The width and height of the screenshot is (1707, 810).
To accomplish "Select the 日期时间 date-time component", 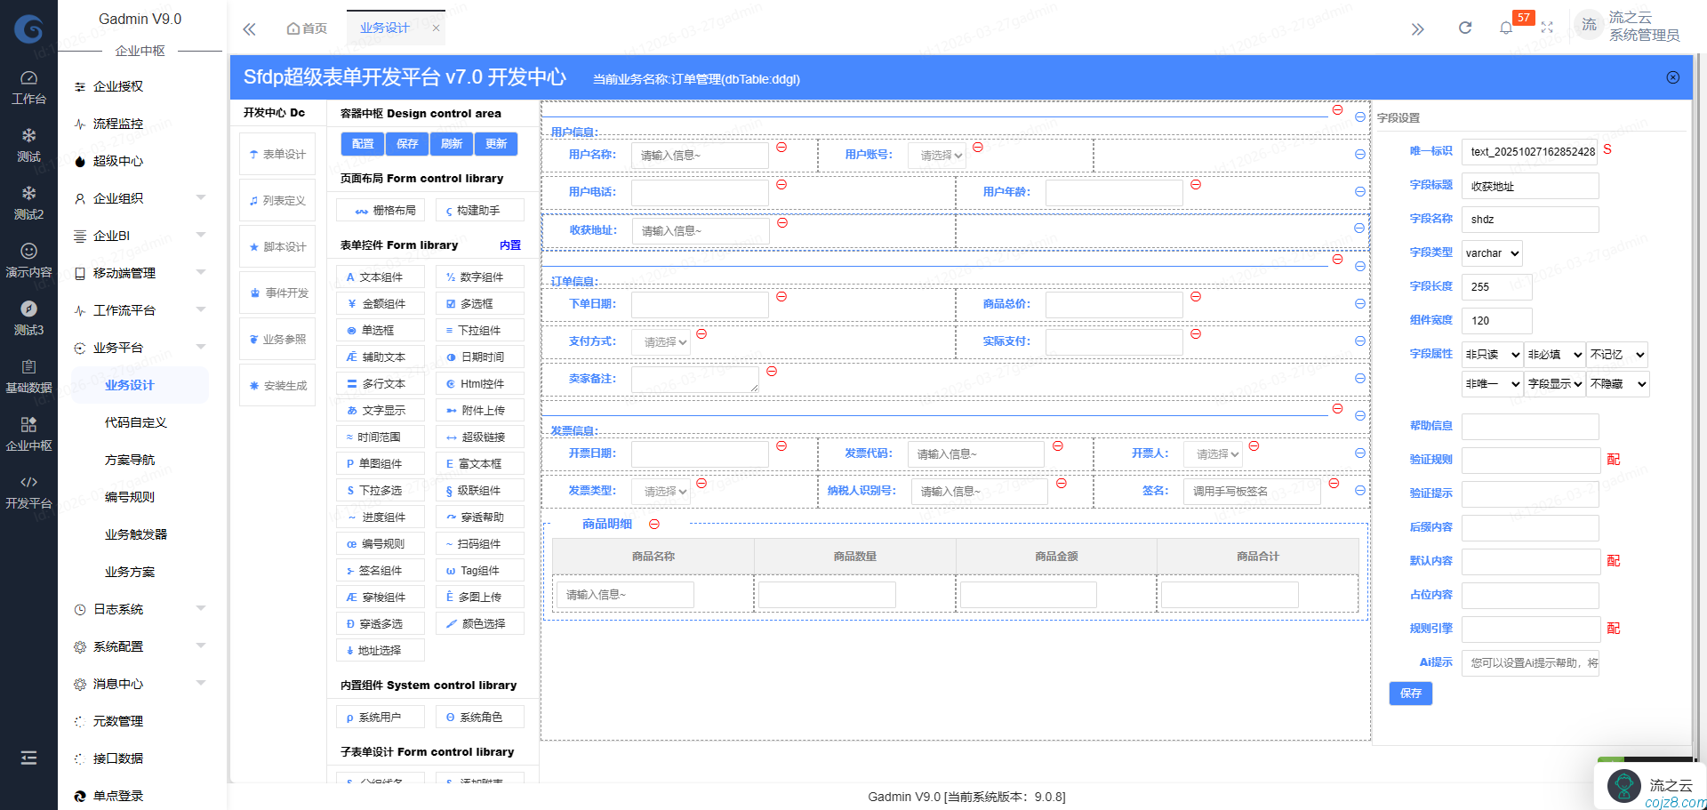I will tap(479, 357).
